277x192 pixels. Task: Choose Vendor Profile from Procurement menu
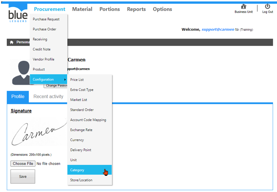coord(43,59)
